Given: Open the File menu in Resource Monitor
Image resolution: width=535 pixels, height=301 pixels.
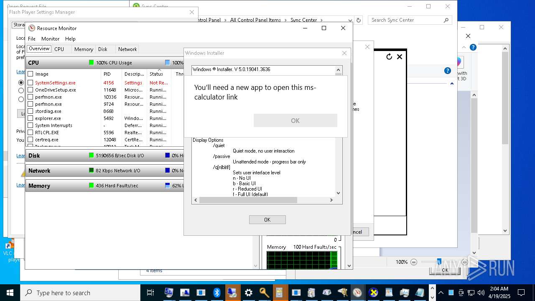Looking at the screenshot, I should tap(32, 39).
